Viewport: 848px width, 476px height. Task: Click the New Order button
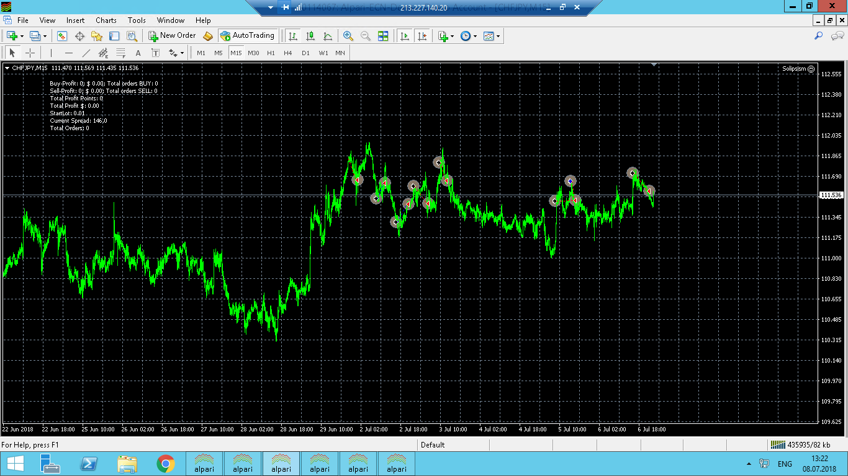coord(172,36)
